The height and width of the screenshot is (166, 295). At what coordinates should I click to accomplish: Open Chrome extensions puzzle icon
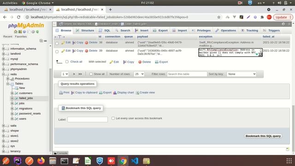[262, 17]
